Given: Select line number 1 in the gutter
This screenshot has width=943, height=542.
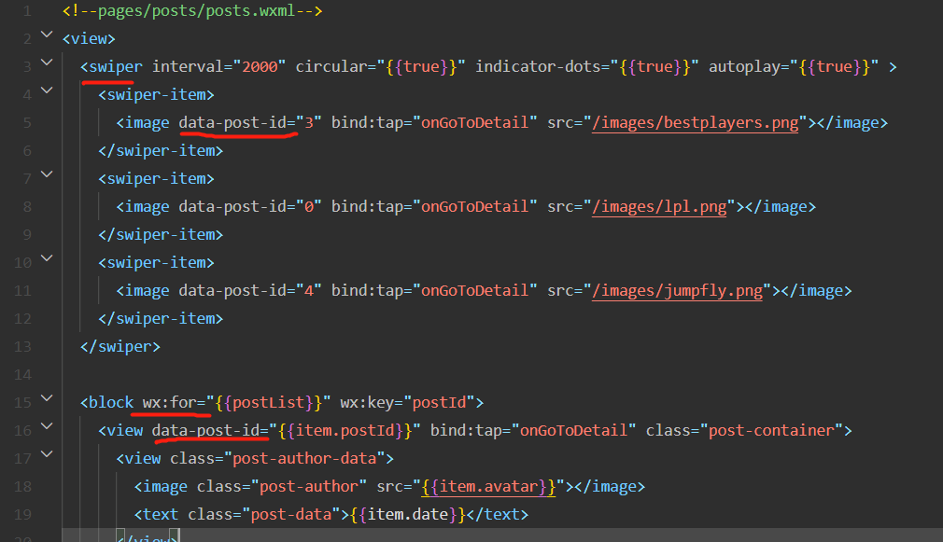Looking at the screenshot, I should [27, 11].
